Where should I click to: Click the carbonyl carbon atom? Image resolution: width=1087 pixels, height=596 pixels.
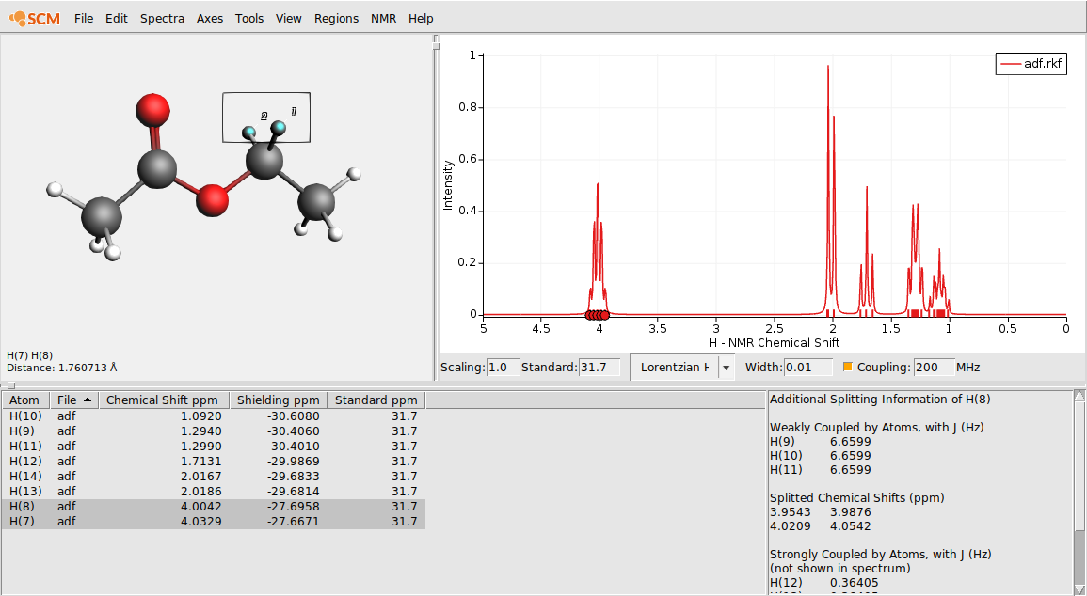click(x=156, y=168)
